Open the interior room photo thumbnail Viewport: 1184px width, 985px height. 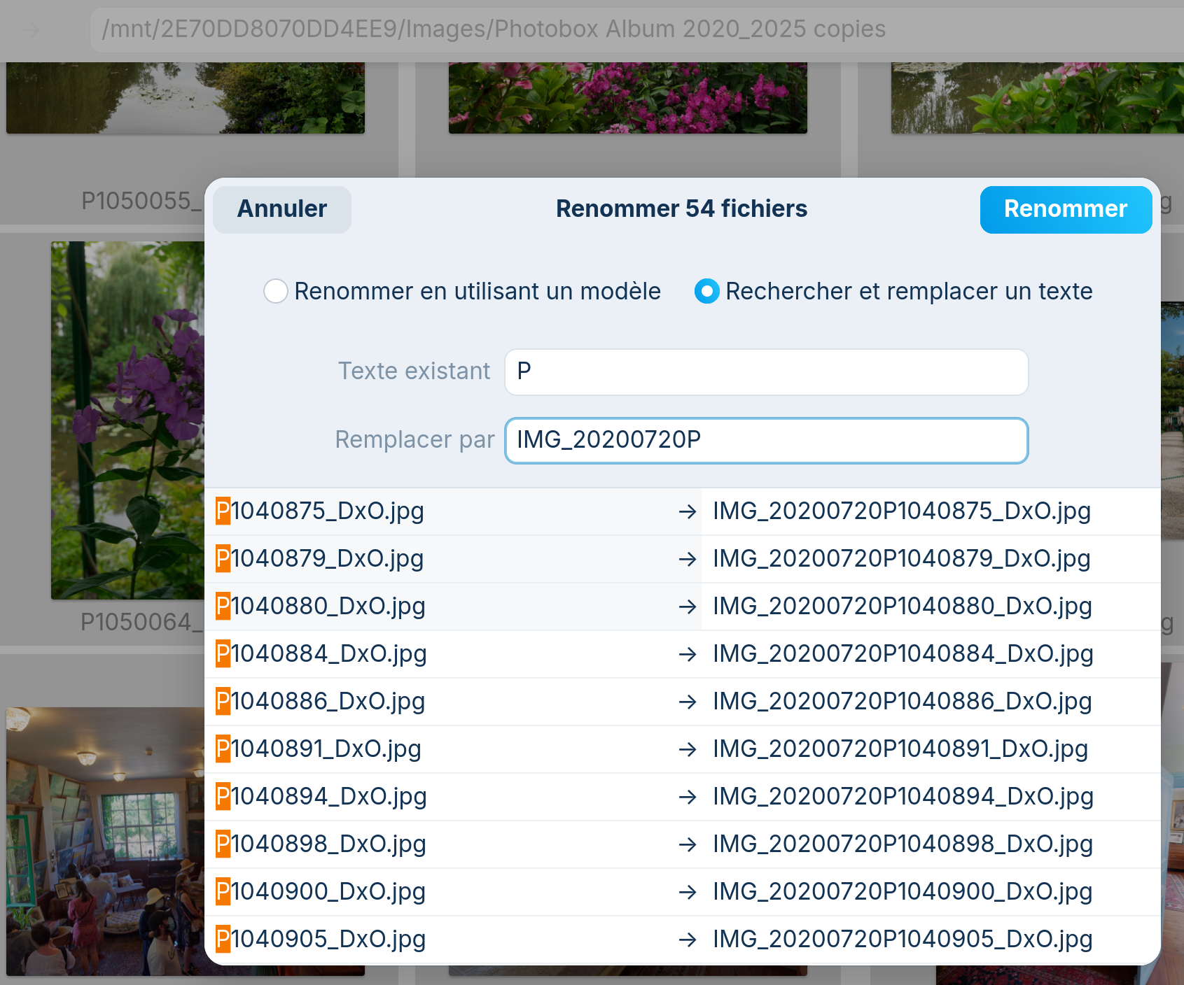click(105, 839)
